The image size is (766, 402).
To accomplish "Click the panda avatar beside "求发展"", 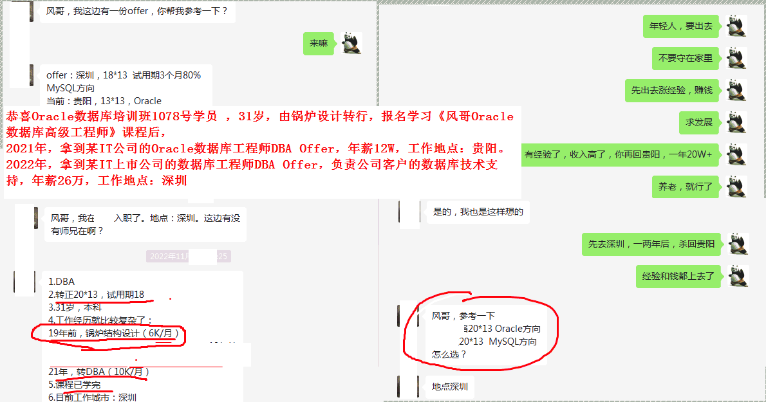I will coord(736,122).
